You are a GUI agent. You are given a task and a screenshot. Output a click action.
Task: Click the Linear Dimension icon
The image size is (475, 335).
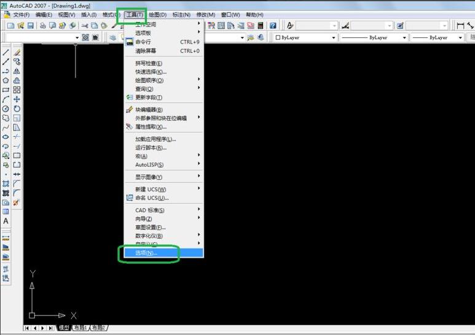point(460,26)
